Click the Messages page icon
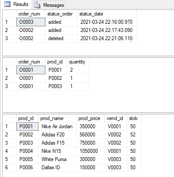Viewport: 174px width, 177px height. (x=37, y=5)
